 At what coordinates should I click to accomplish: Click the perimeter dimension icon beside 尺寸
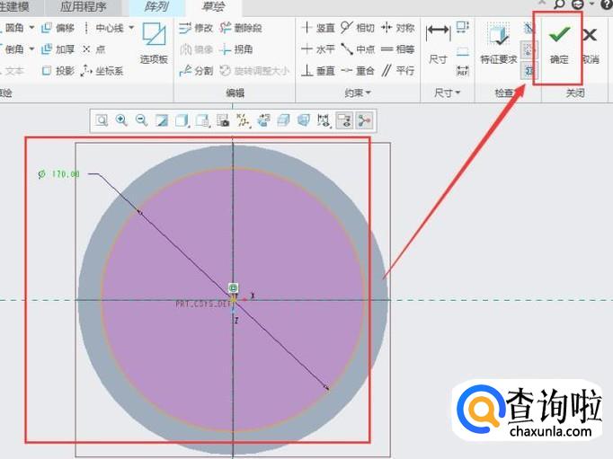[463, 27]
